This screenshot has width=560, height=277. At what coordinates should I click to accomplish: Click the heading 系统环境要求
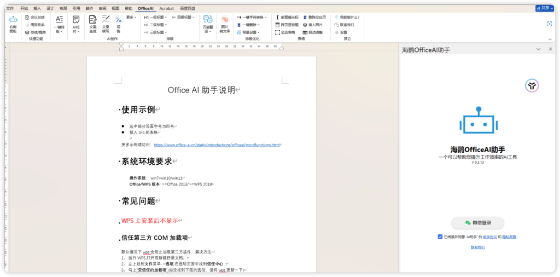coord(147,161)
